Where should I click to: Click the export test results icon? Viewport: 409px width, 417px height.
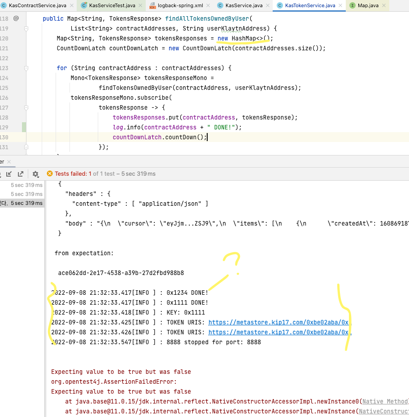tap(20, 174)
